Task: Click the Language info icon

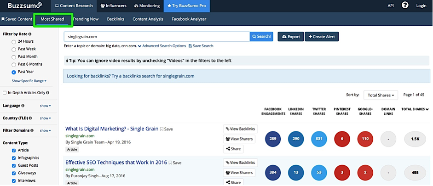Action: click(x=23, y=106)
